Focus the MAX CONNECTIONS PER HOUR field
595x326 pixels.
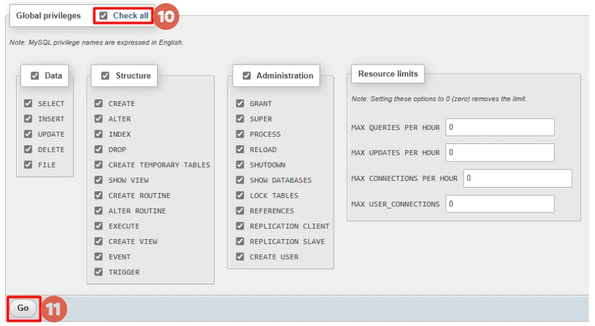(517, 178)
